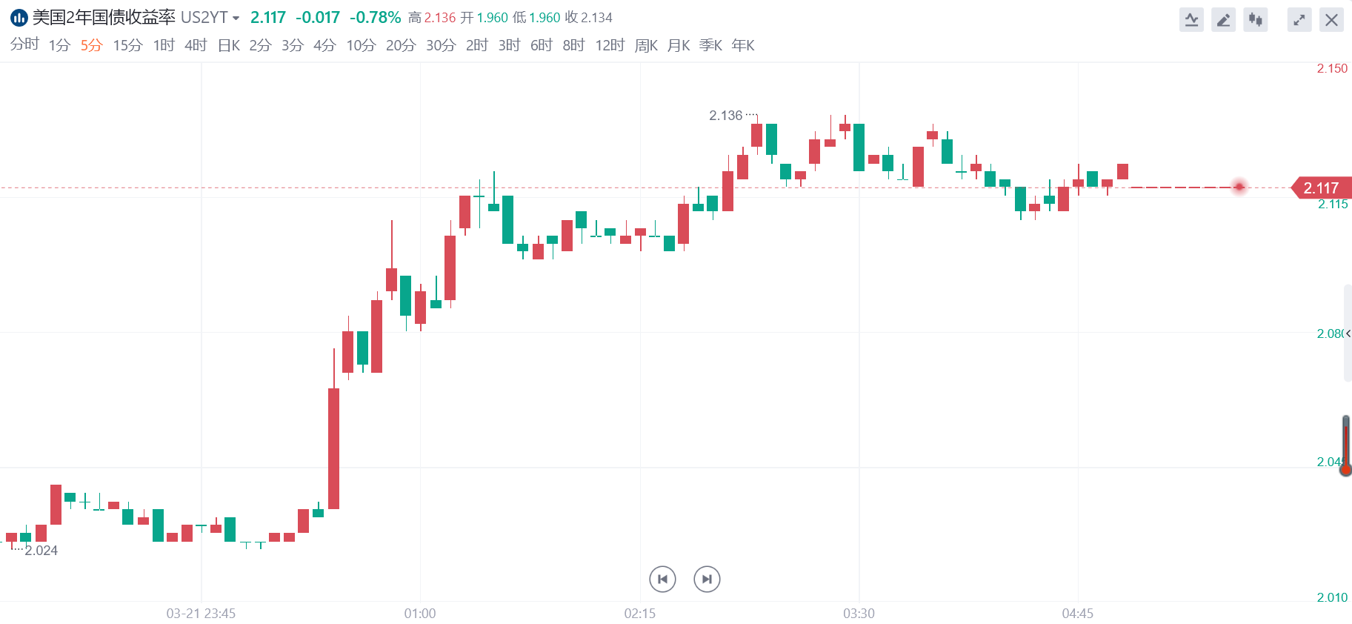Screen dimensions: 1352x624
Task: Click the red thermometer icon
Action: 1346,446
